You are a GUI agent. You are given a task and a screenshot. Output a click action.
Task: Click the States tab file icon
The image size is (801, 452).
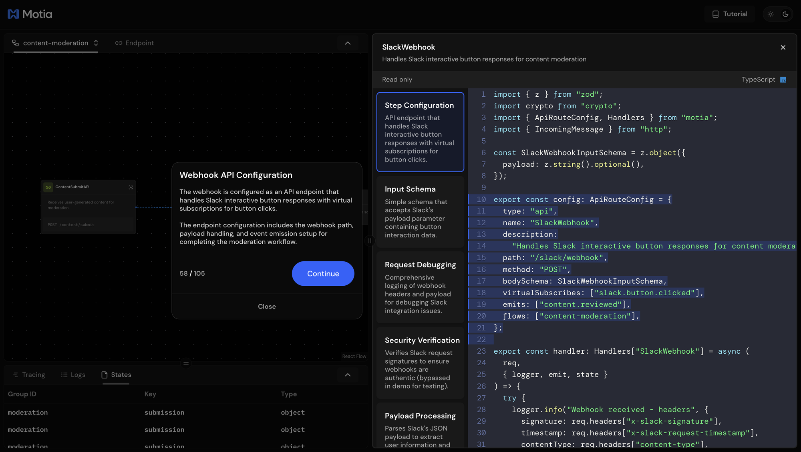point(105,375)
